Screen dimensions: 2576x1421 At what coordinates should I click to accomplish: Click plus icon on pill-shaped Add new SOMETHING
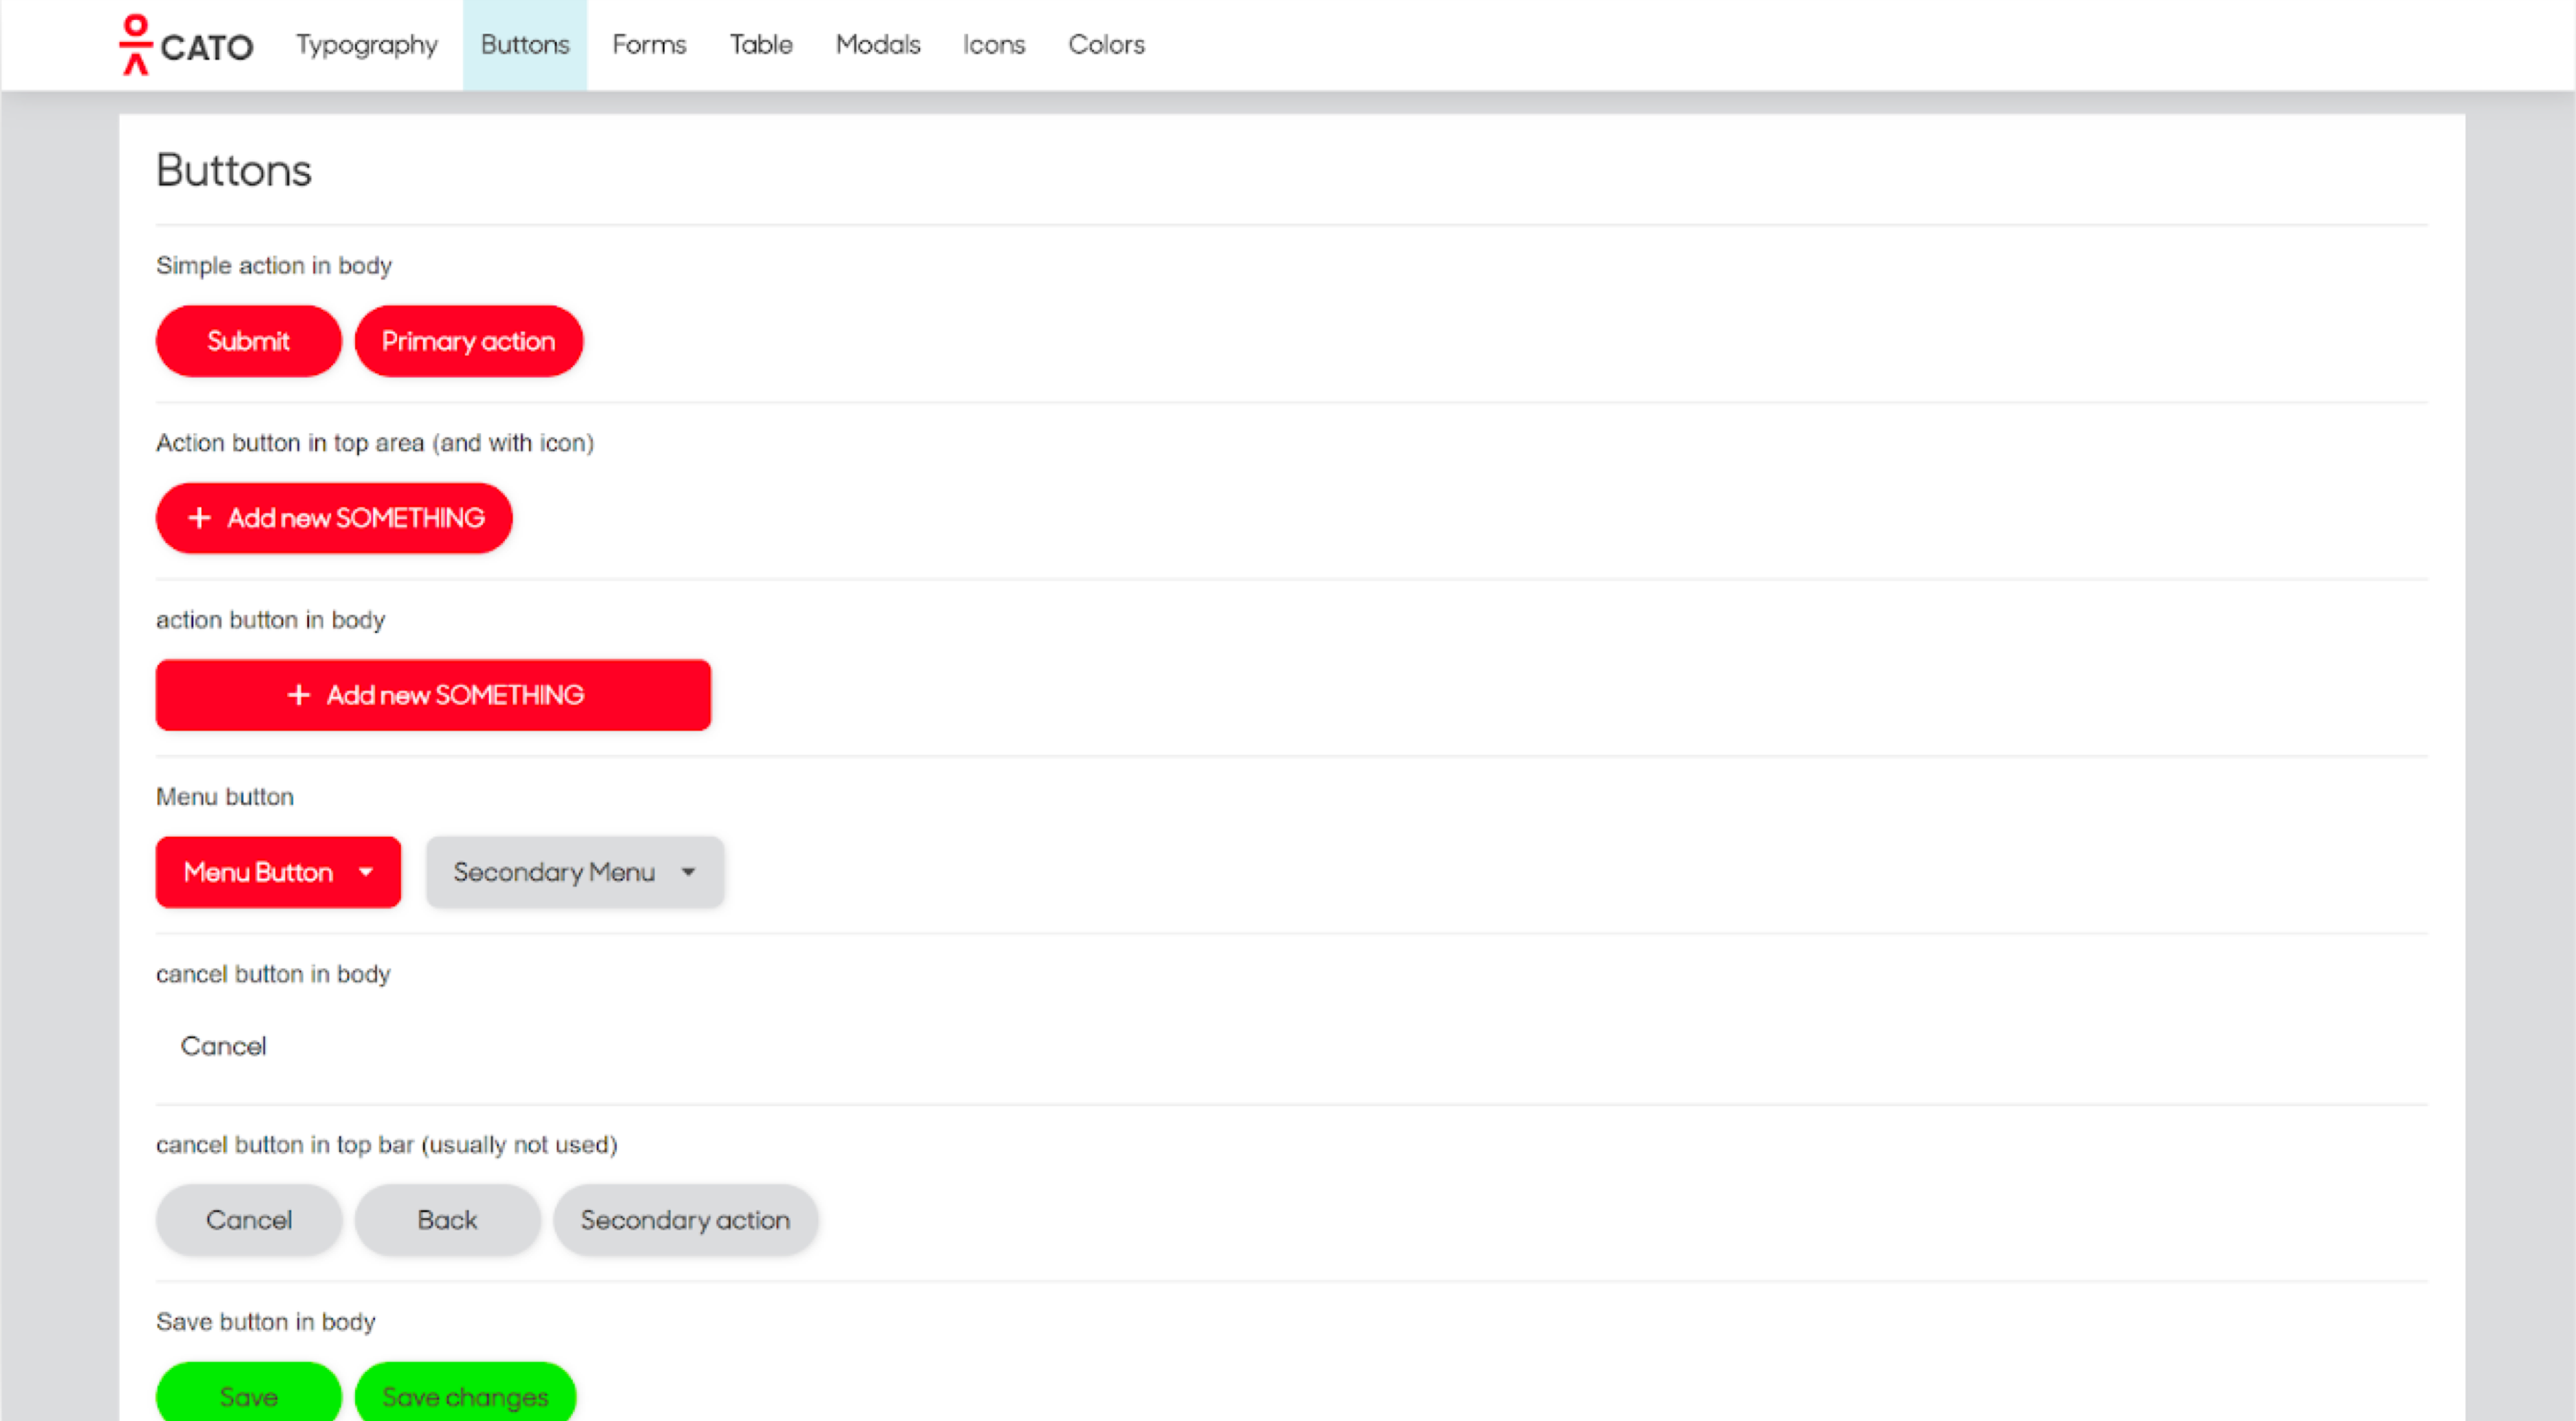(200, 518)
